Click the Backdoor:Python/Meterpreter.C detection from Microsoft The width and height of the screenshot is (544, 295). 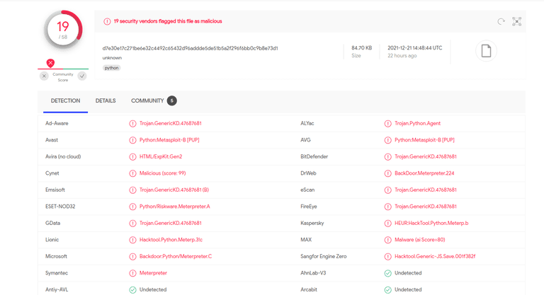click(x=175, y=256)
